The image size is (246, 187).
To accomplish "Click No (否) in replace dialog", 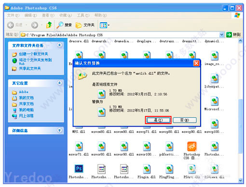I will point(185,120).
